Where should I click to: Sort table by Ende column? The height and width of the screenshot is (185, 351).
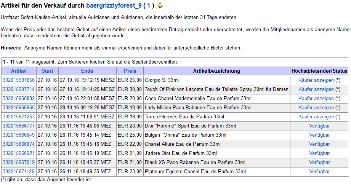pos(87,71)
